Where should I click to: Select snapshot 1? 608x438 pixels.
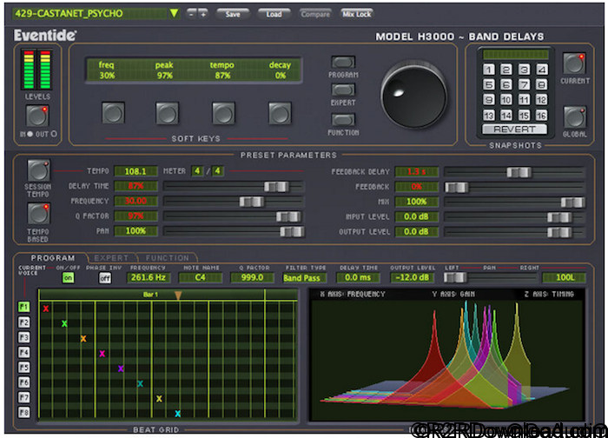tap(488, 70)
